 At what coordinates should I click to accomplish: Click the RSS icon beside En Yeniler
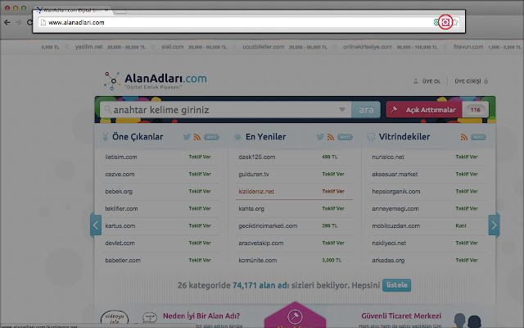click(x=331, y=137)
